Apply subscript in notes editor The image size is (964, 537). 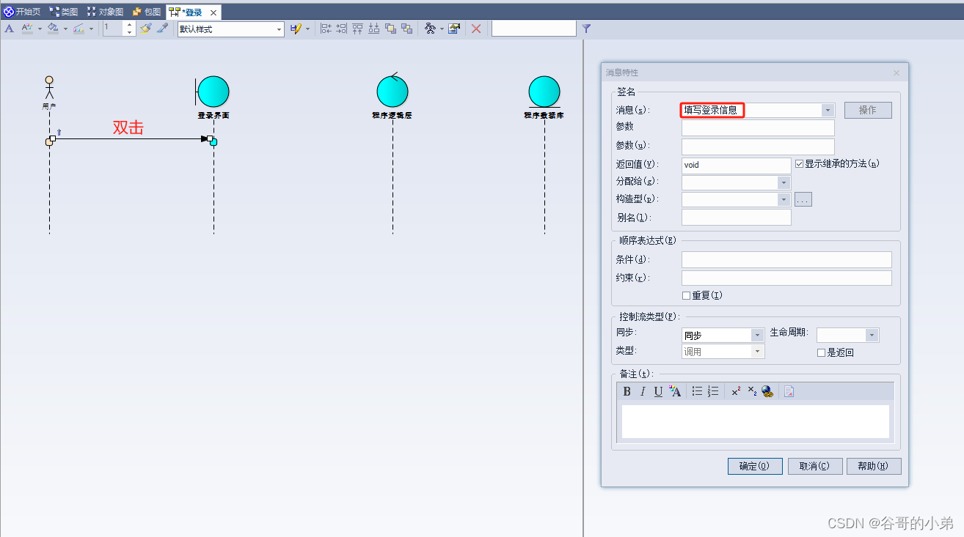tap(752, 392)
